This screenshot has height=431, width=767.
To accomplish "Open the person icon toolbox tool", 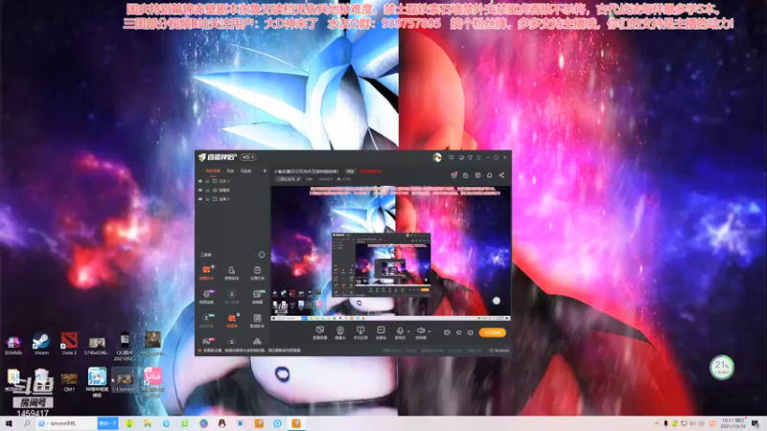I will coord(231,273).
